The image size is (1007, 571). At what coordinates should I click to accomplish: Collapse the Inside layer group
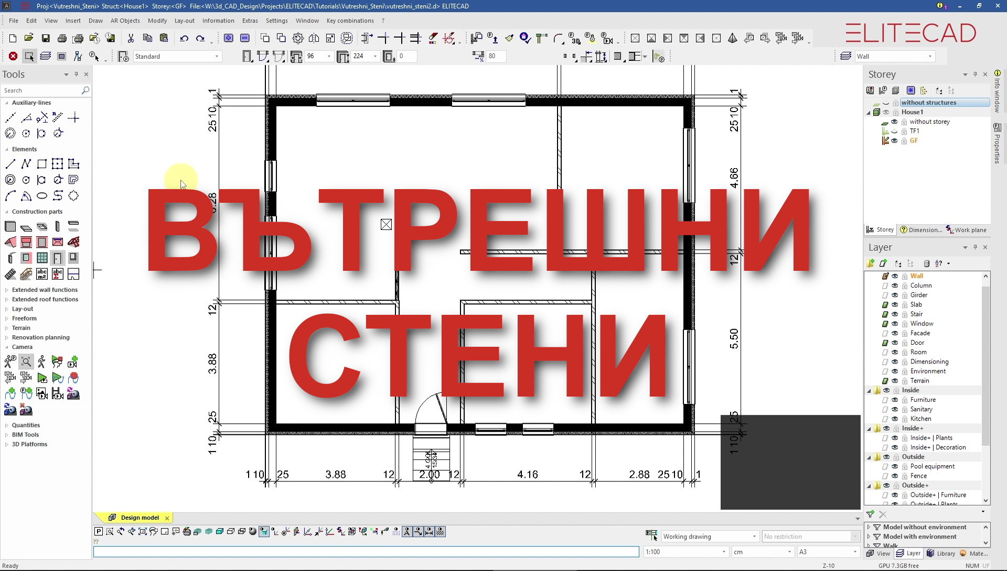click(x=869, y=390)
